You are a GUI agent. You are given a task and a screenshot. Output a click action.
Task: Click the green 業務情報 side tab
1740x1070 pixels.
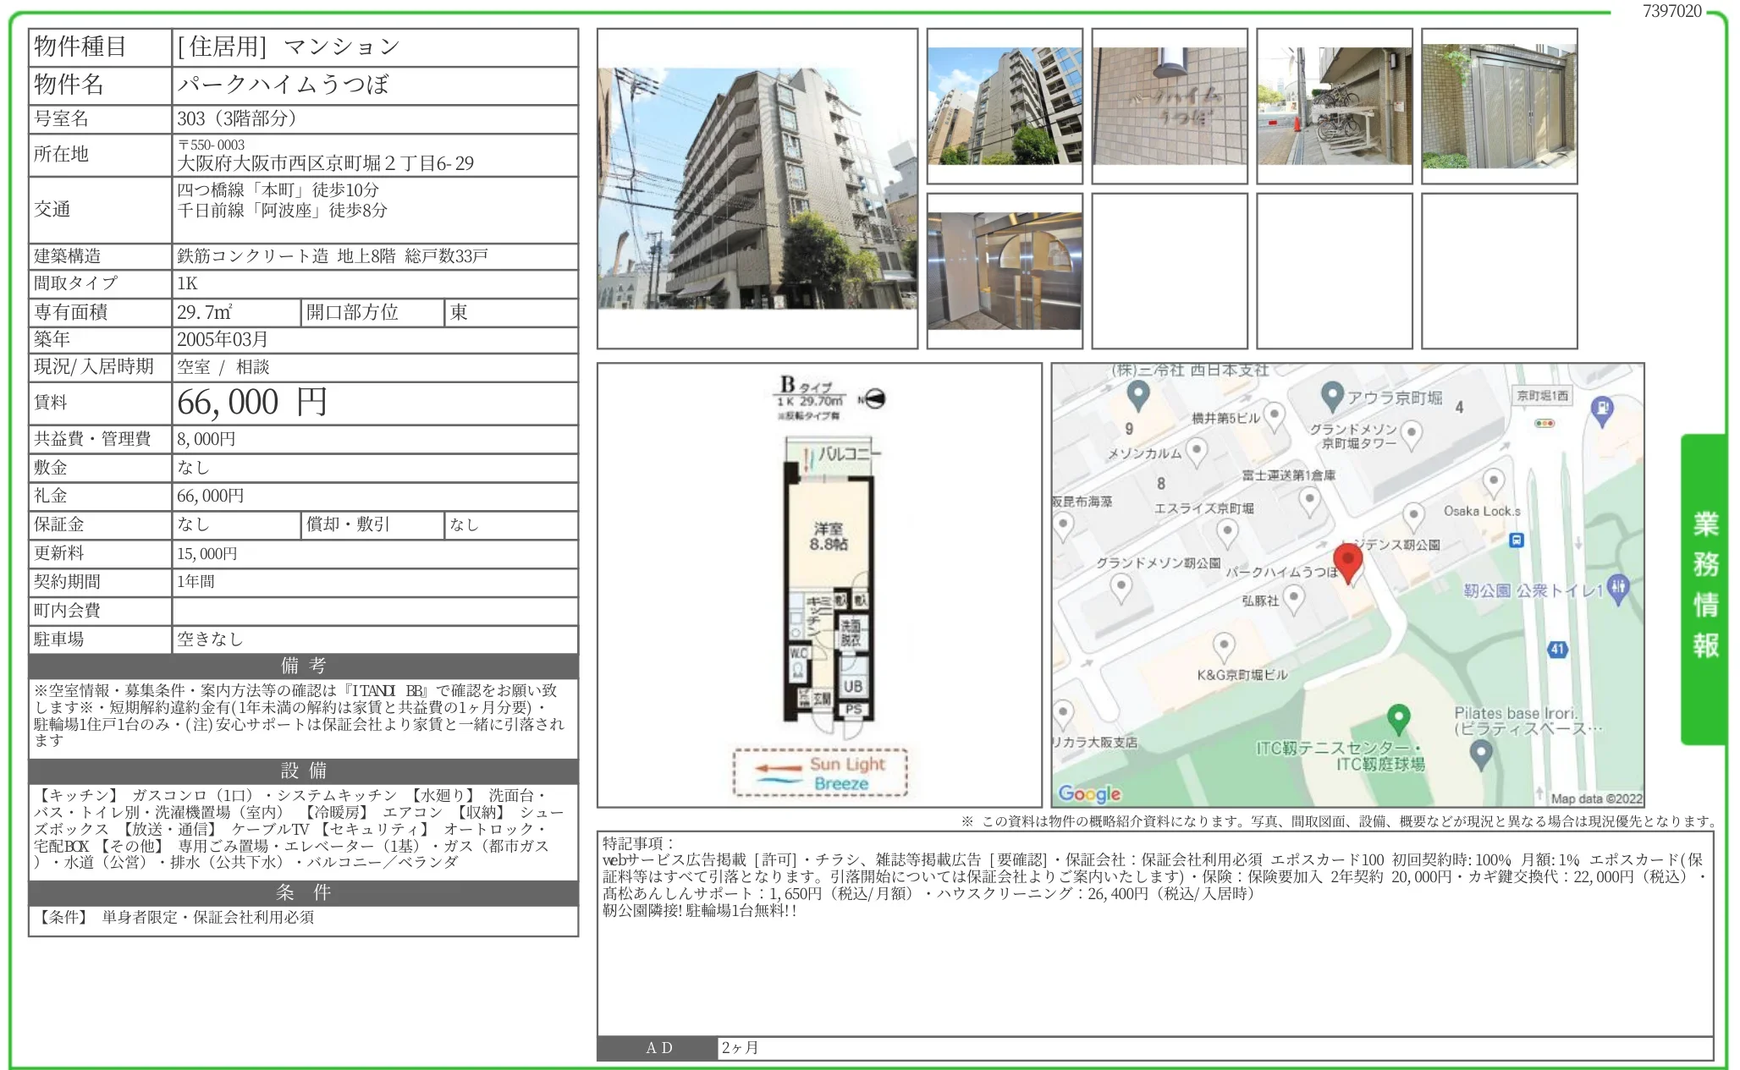[x=1704, y=588]
